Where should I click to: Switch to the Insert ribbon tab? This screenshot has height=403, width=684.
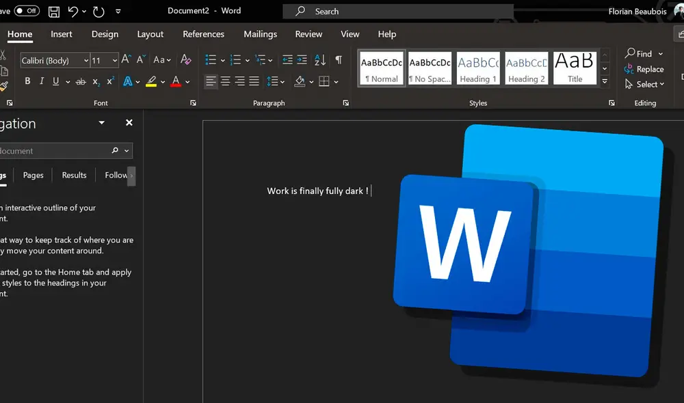pos(62,33)
